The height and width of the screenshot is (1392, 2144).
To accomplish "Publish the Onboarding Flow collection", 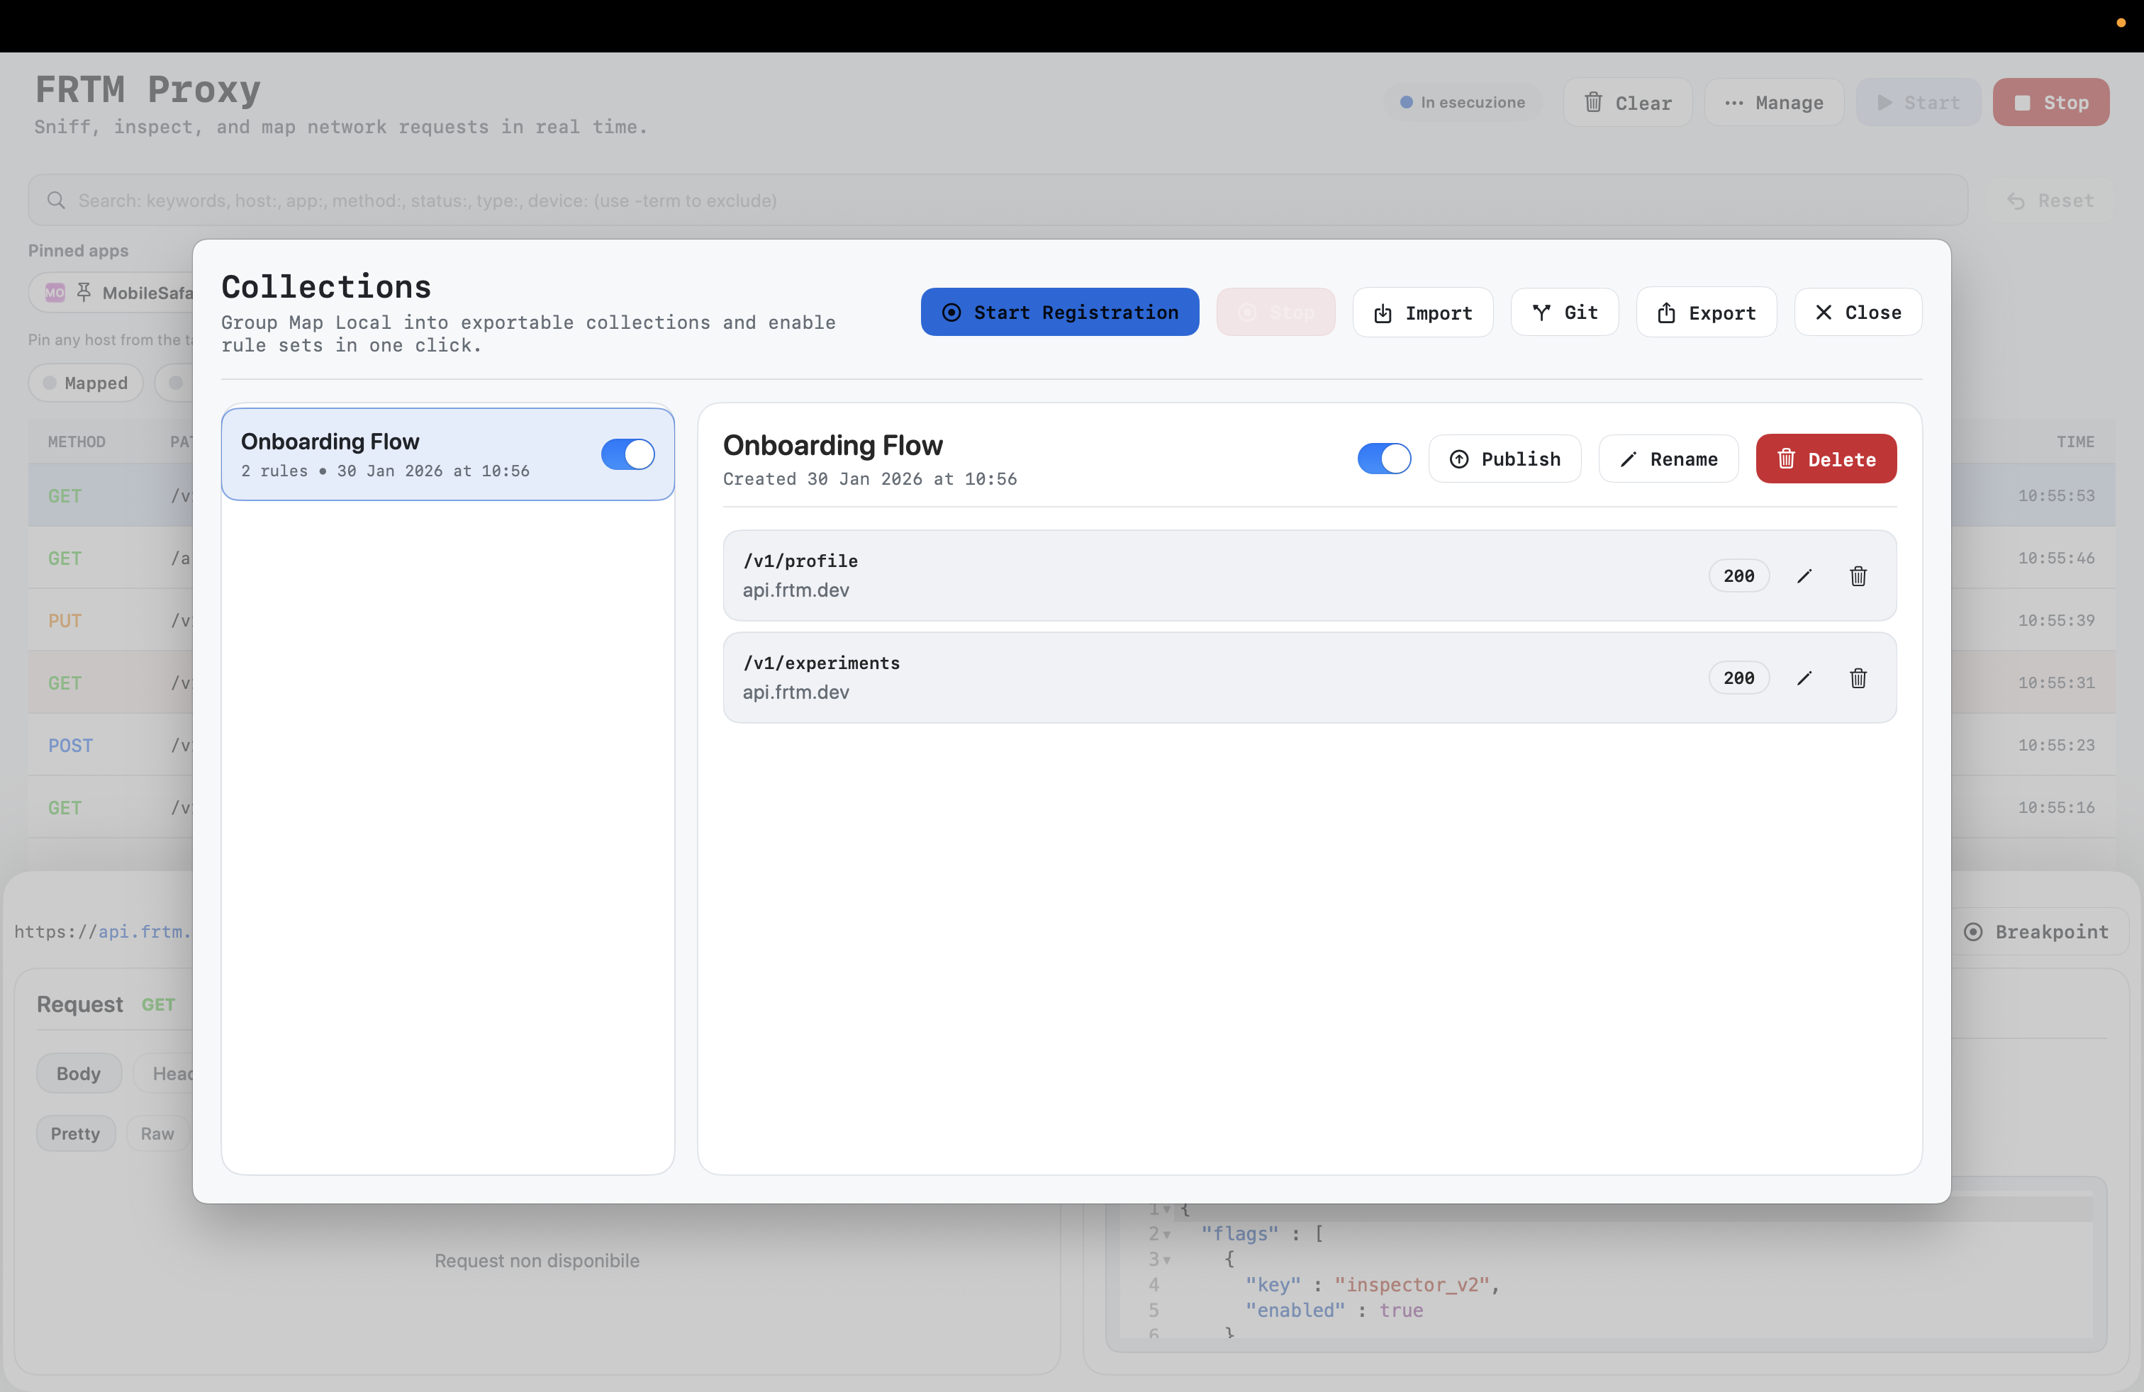I will [1504, 459].
